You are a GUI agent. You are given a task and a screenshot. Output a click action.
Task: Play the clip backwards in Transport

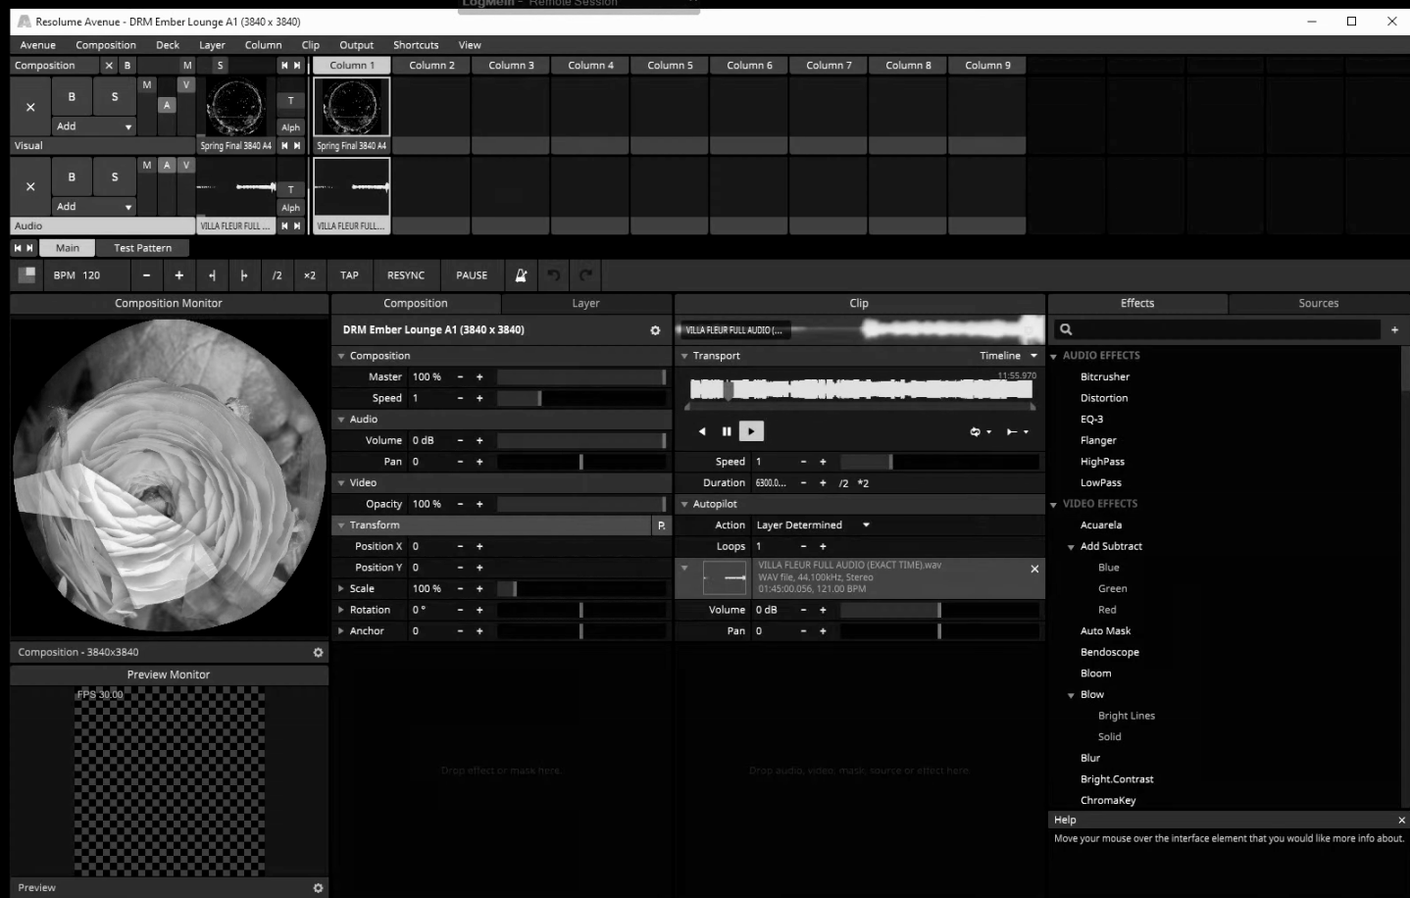click(x=702, y=431)
